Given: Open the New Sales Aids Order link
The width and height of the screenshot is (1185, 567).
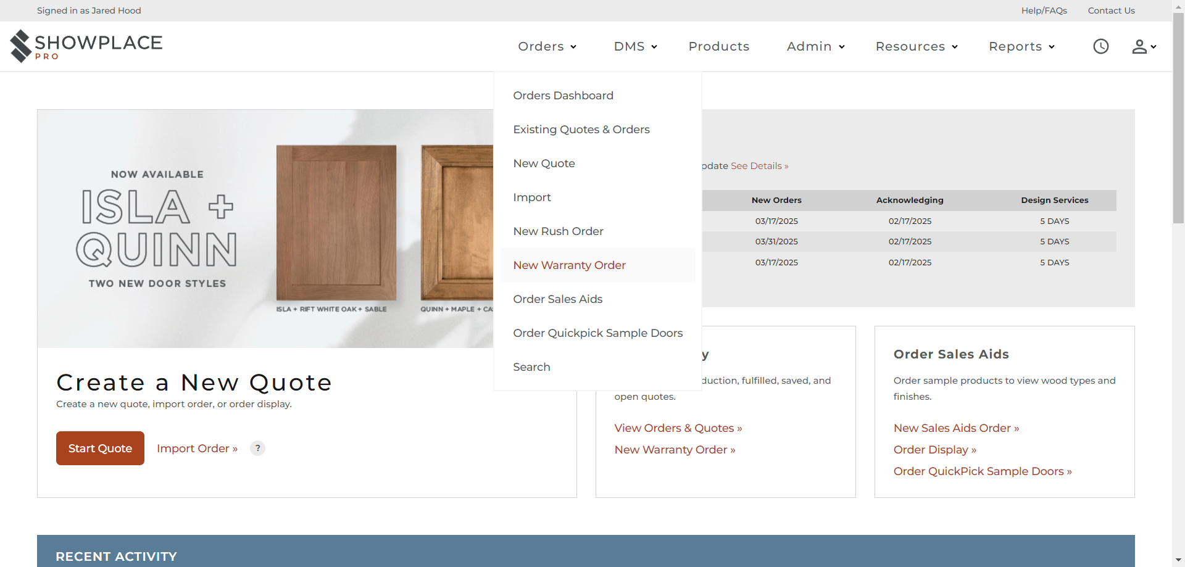Looking at the screenshot, I should point(956,428).
